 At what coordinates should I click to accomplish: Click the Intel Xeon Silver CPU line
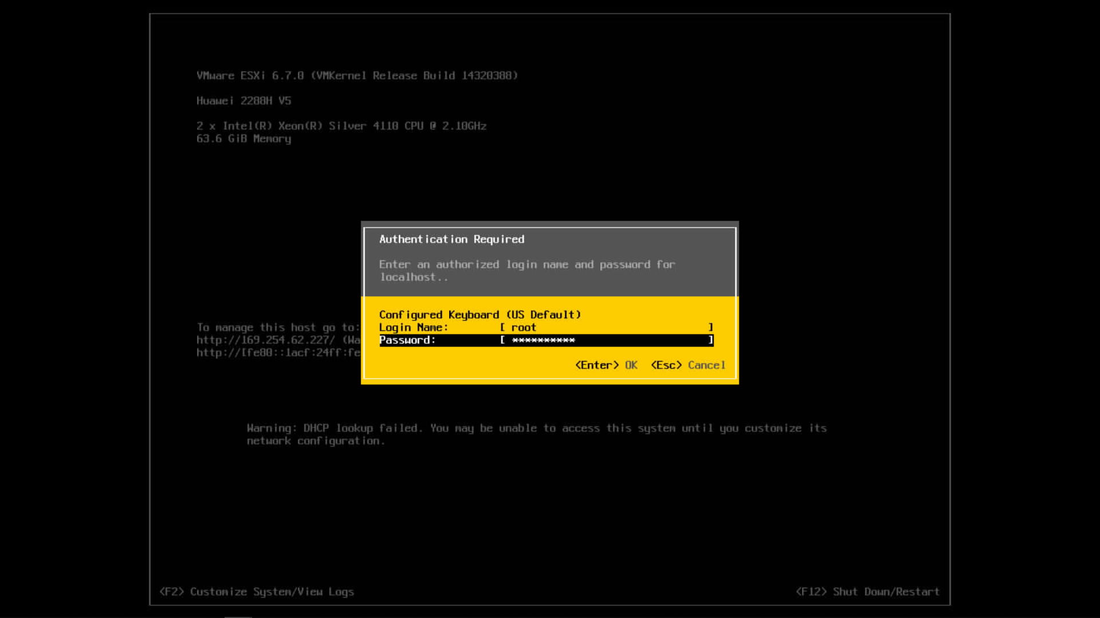[x=341, y=126]
